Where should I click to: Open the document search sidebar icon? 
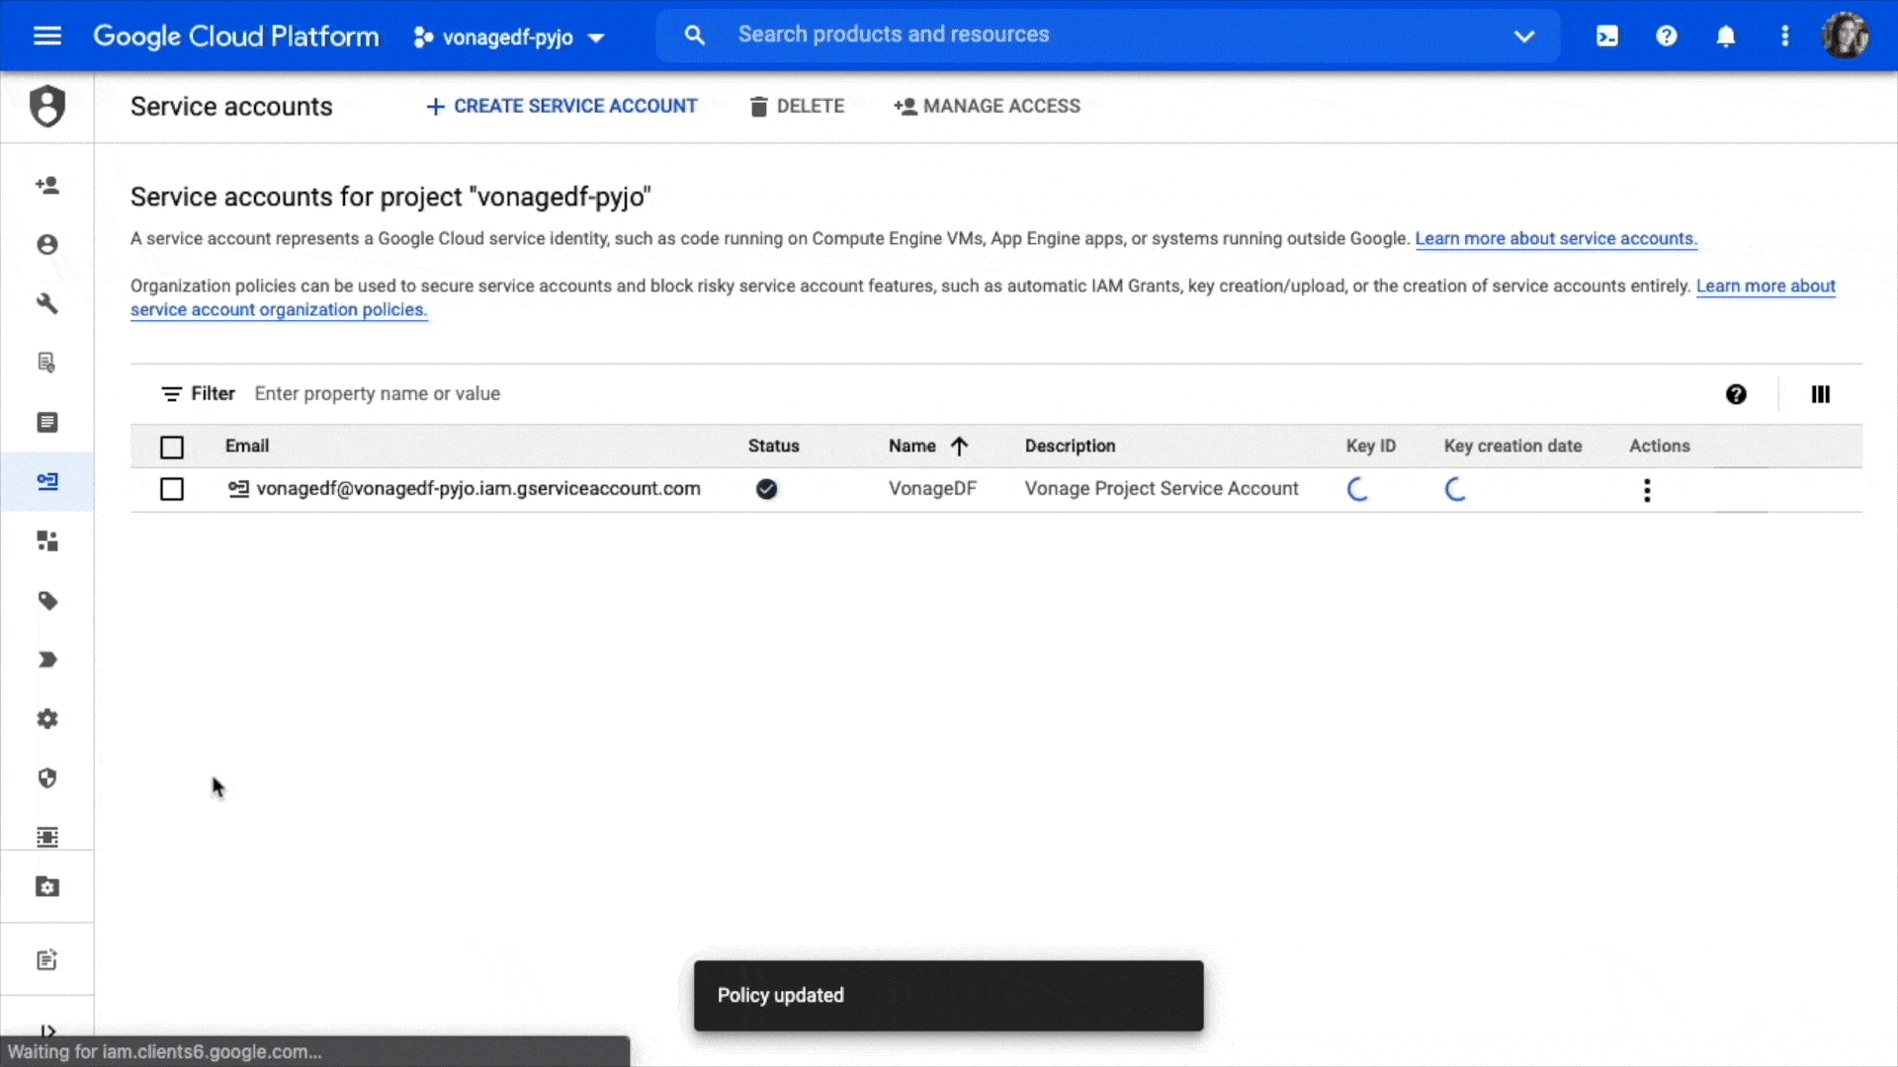[x=47, y=364]
